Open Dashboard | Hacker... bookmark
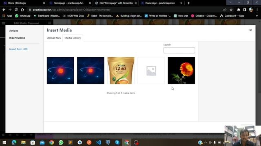261x146 pixels. click(x=47, y=16)
